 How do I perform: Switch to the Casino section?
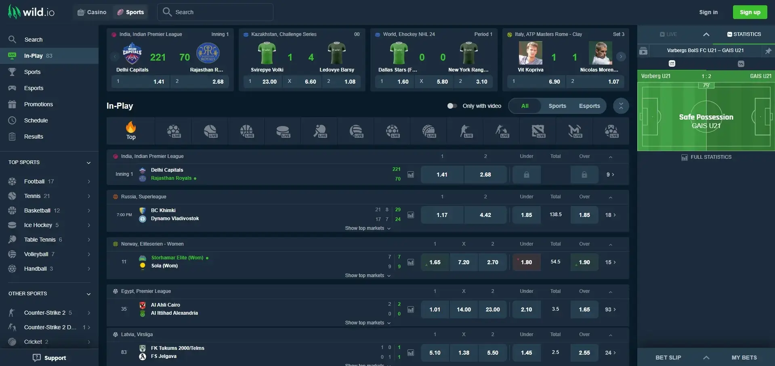92,12
